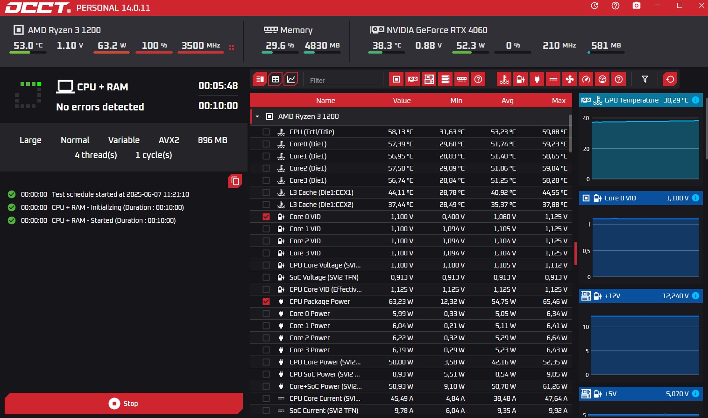Click the Core 0 VID graph title bar
The width and height of the screenshot is (708, 418).
(x=641, y=198)
